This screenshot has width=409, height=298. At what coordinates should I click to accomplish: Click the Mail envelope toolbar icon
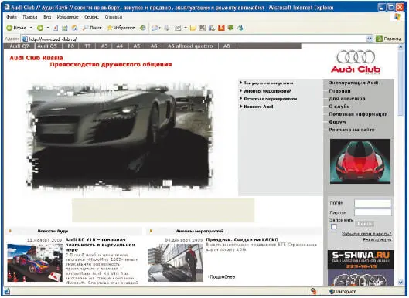(x=155, y=28)
